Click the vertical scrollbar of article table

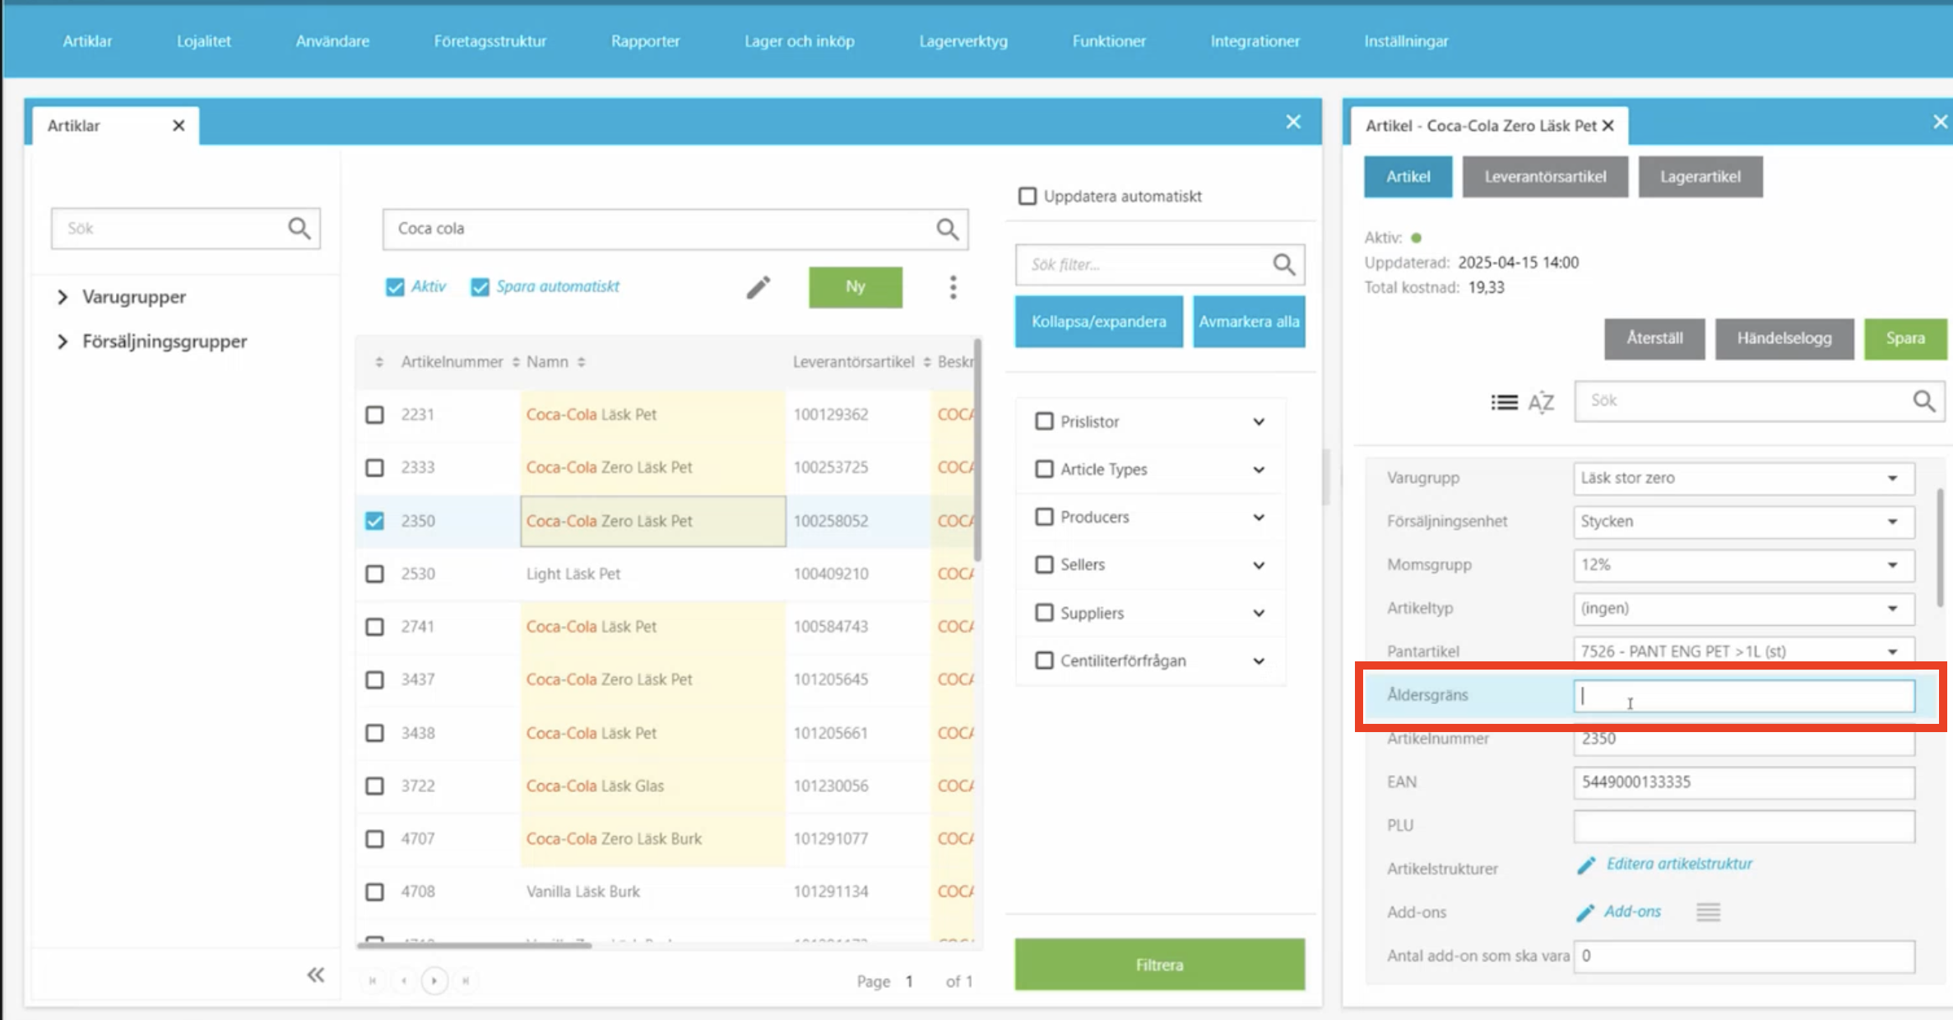[x=977, y=450]
